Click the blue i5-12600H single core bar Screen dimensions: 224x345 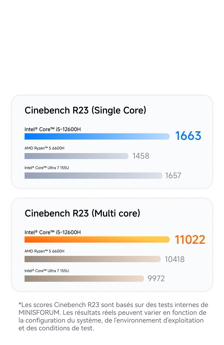tap(97, 136)
